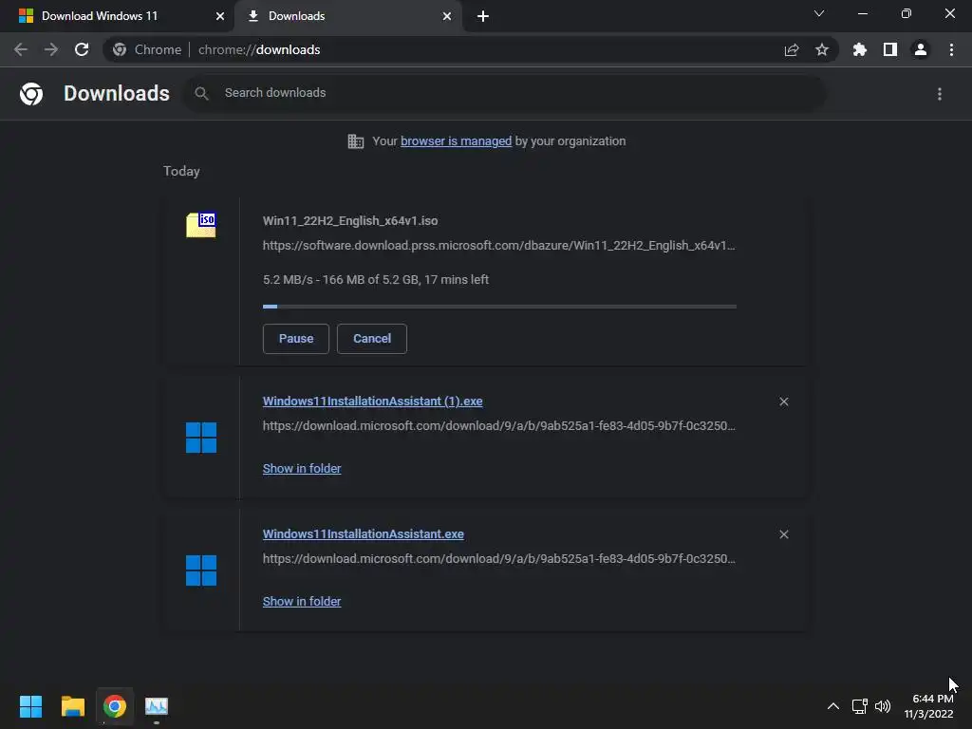Open the browser is managed link
The image size is (972, 729).
pyautogui.click(x=457, y=141)
